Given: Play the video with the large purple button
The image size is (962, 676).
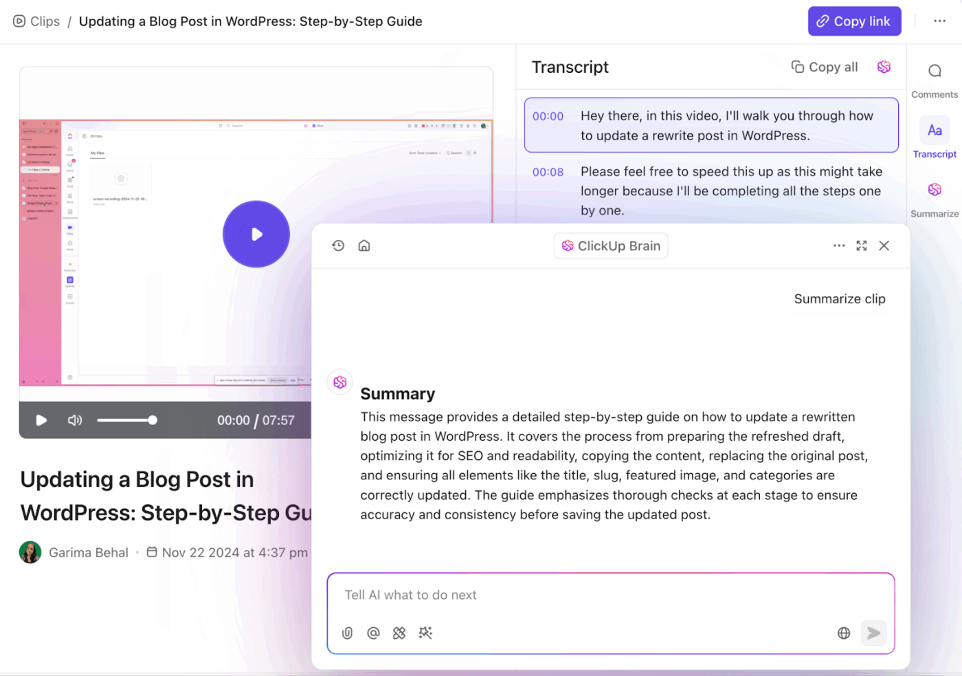Looking at the screenshot, I should pyautogui.click(x=256, y=234).
